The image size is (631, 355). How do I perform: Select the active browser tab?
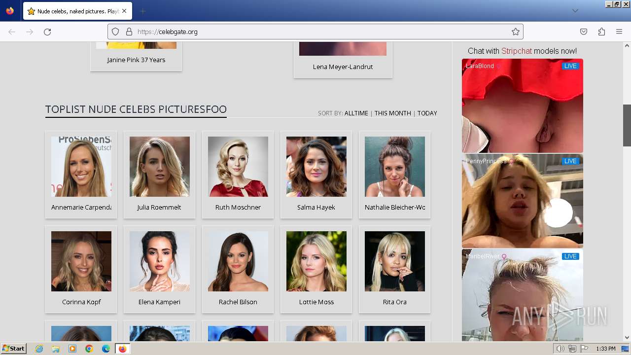77,11
